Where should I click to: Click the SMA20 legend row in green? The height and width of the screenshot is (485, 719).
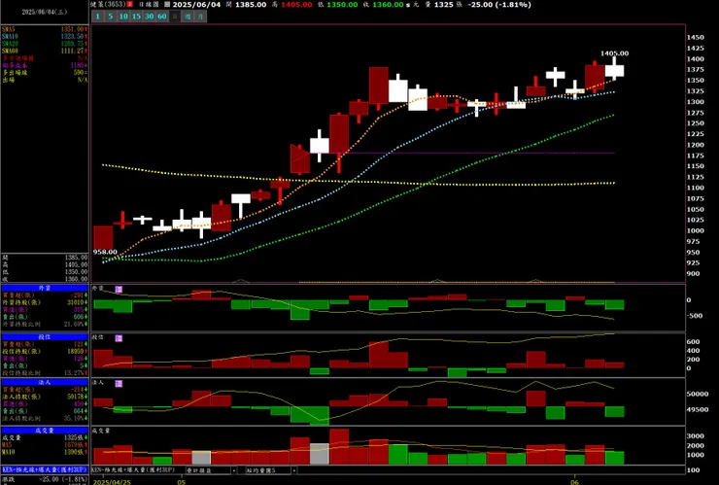45,44
